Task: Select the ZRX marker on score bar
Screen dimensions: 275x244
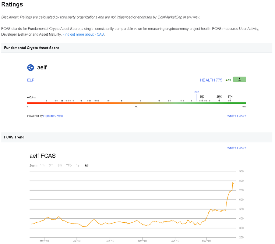Action: tap(219, 99)
